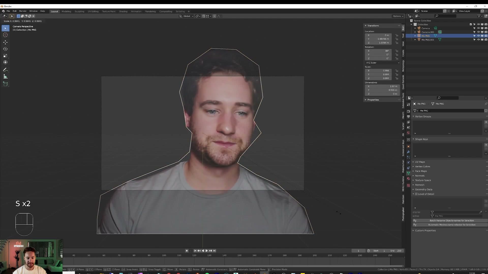
Task: Click Batch Rename Objects-names for Selection
Action: coord(450,221)
